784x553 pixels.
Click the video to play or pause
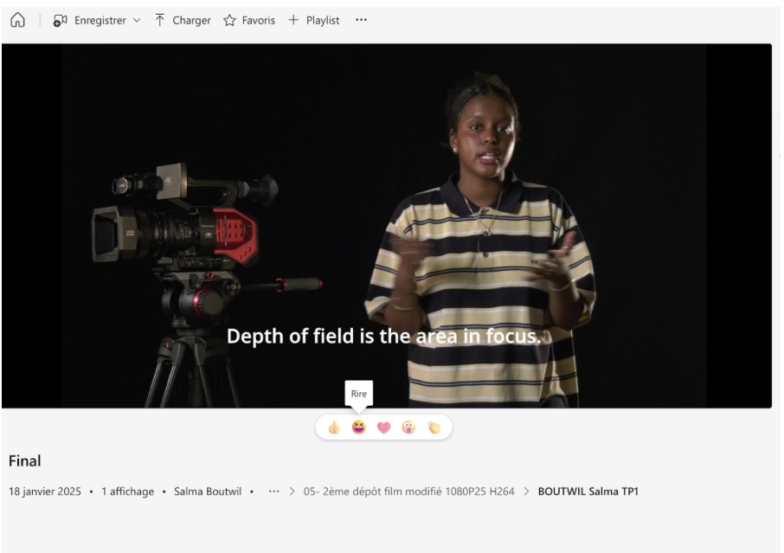coord(386,225)
